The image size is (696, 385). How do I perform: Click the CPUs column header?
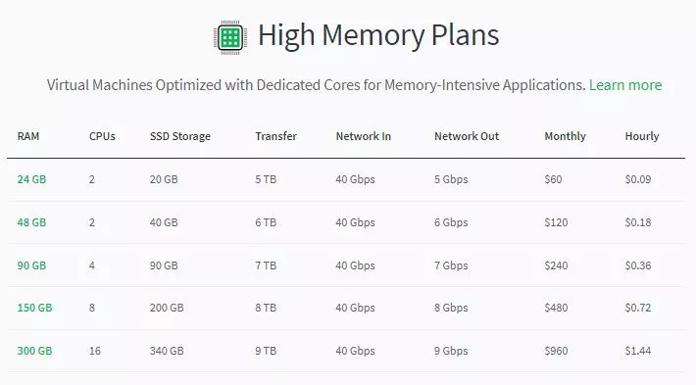tap(102, 136)
